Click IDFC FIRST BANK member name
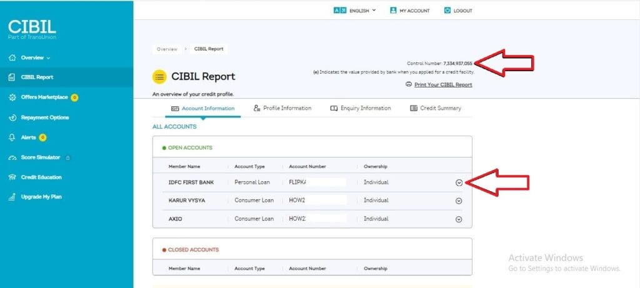Screen dimensions: 640x288 [191, 182]
